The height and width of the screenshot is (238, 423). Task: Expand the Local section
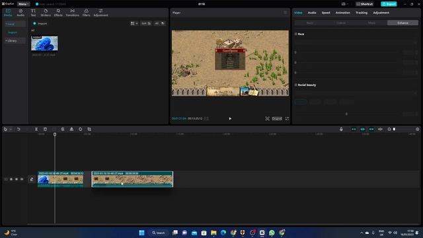15,24
